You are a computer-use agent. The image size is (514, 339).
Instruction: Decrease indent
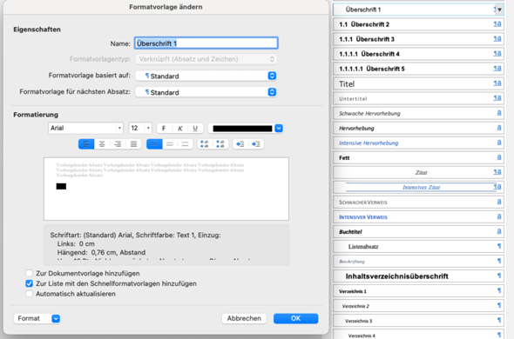(x=240, y=144)
